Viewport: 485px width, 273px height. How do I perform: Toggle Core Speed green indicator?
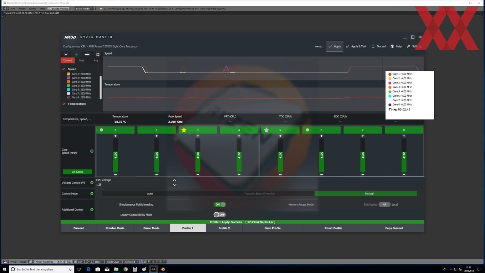coord(92,151)
